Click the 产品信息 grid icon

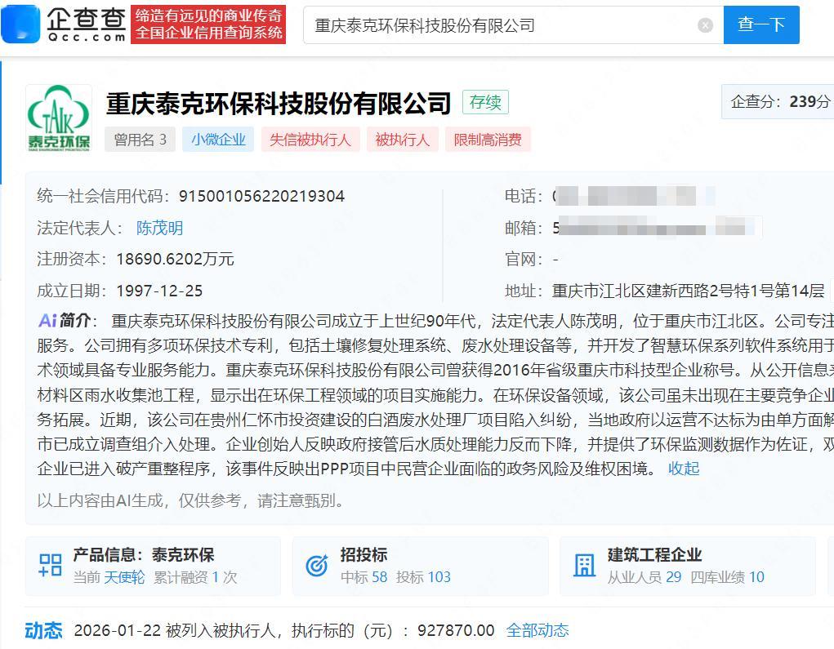click(x=49, y=564)
